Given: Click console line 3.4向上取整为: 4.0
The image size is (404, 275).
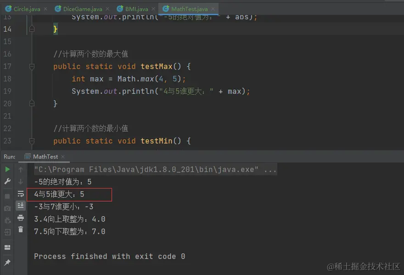Looking at the screenshot, I should [70, 219].
